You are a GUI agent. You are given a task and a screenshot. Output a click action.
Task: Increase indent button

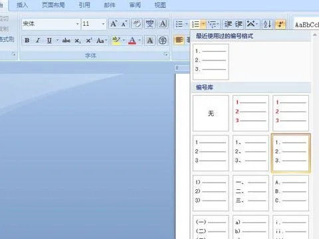239,24
